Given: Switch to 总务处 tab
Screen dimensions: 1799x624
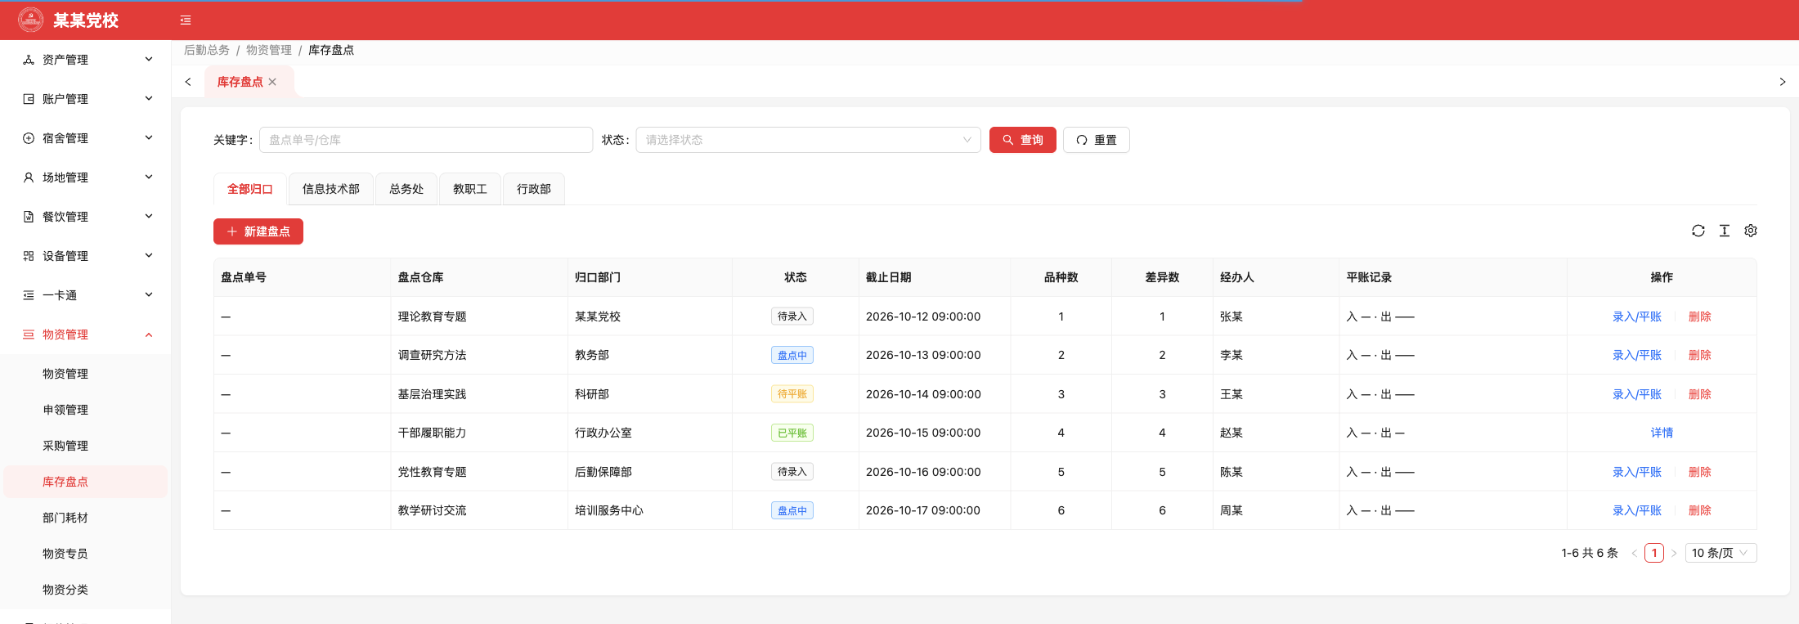Looking at the screenshot, I should tap(406, 189).
